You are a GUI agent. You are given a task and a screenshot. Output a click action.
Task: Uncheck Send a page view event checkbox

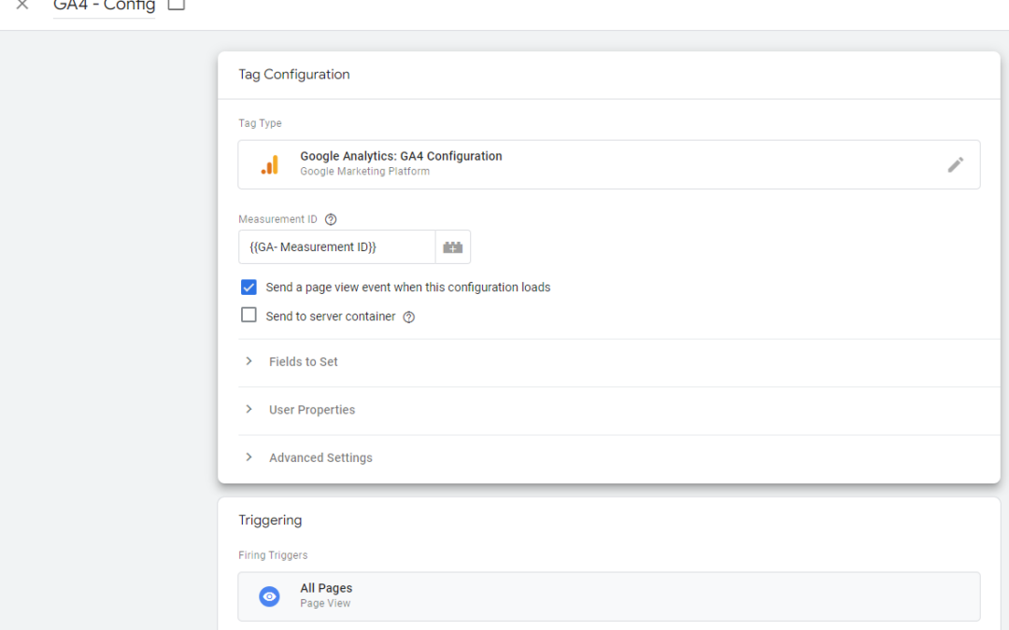(249, 287)
